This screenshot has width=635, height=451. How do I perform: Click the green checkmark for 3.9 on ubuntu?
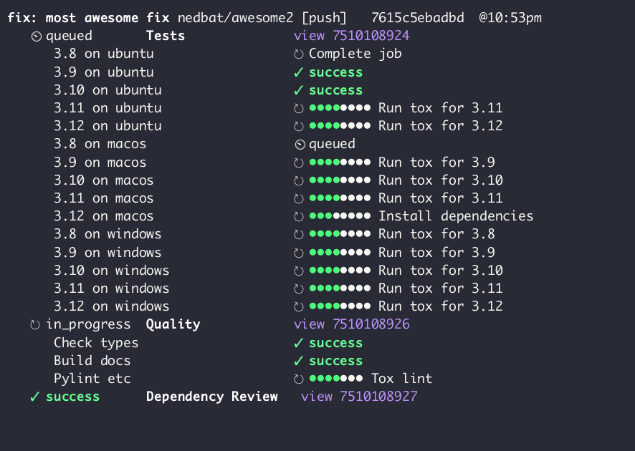pos(299,72)
